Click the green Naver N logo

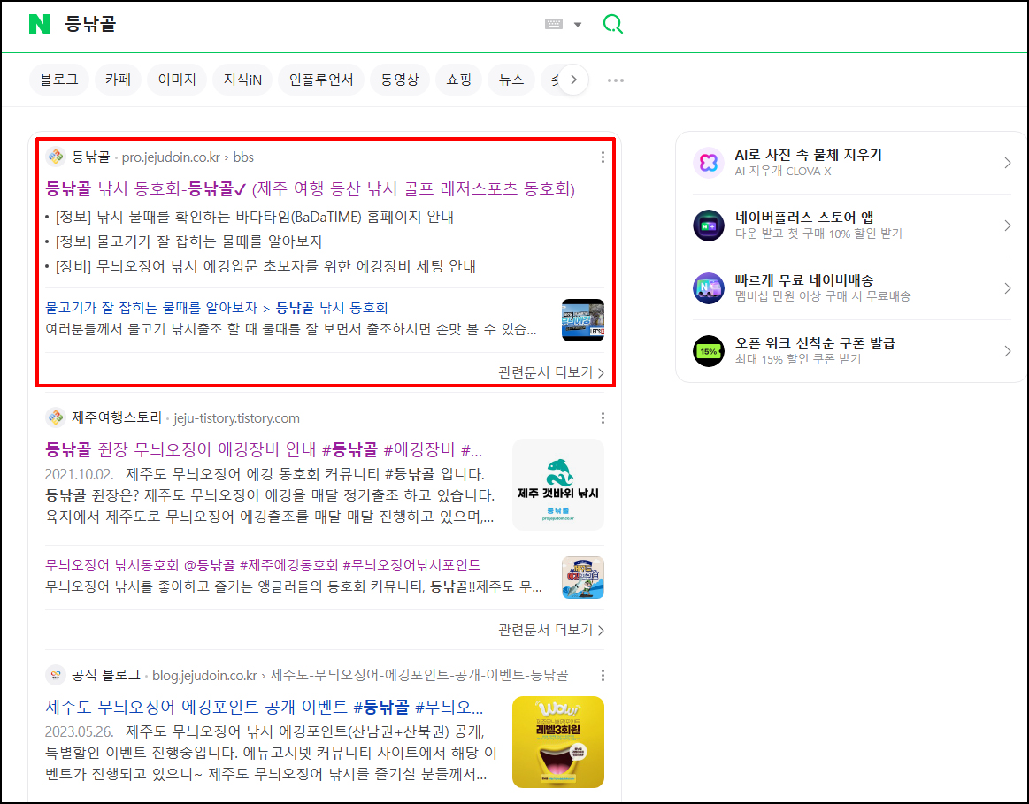tap(40, 24)
